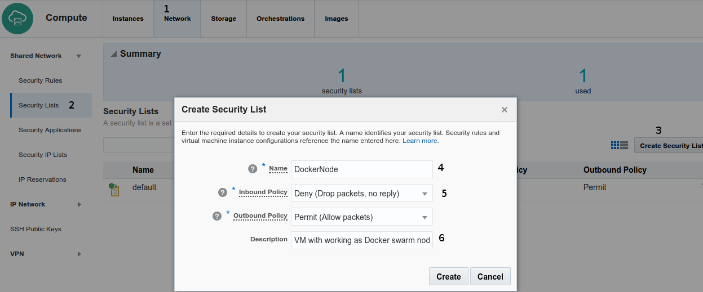This screenshot has height=292, width=703.
Task: Collapse the Shared Network section
Action: tap(79, 56)
